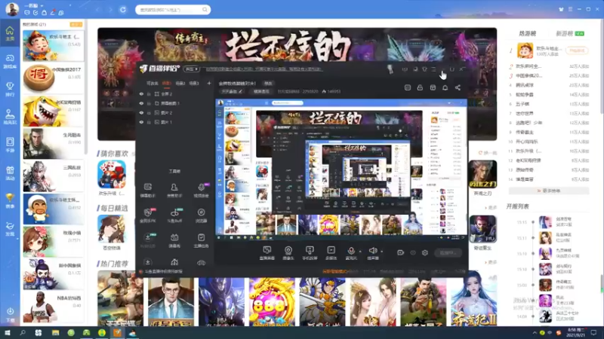Click the orange button atop my games list

[76, 24]
